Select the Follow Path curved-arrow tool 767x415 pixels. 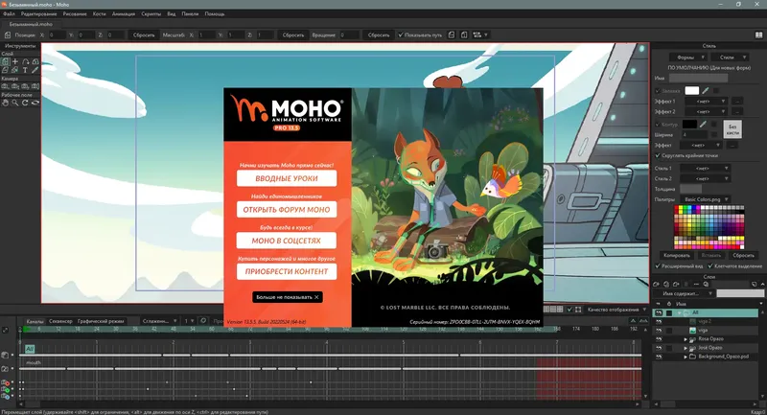26,61
